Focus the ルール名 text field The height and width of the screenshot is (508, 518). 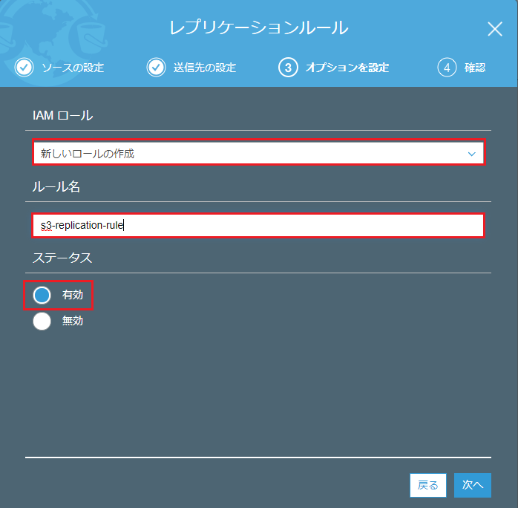(x=259, y=226)
